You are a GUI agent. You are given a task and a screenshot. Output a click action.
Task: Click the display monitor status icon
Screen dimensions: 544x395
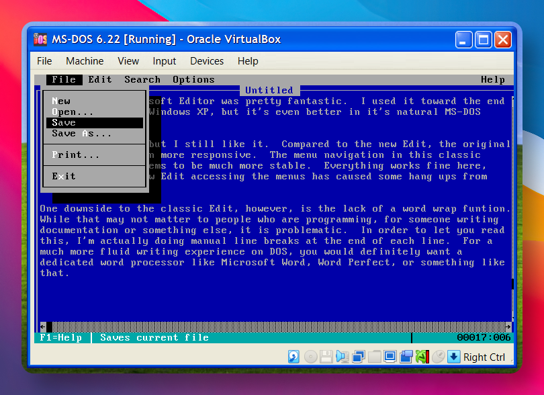pyautogui.click(x=390, y=357)
